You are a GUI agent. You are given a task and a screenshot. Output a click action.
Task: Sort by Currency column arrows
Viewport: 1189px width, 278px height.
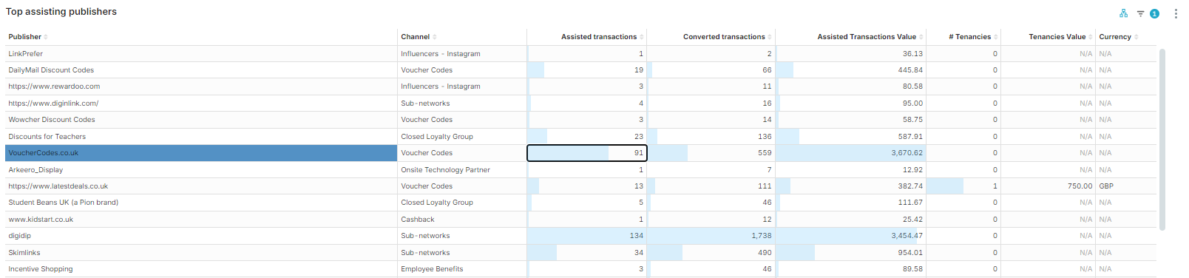[1137, 37]
